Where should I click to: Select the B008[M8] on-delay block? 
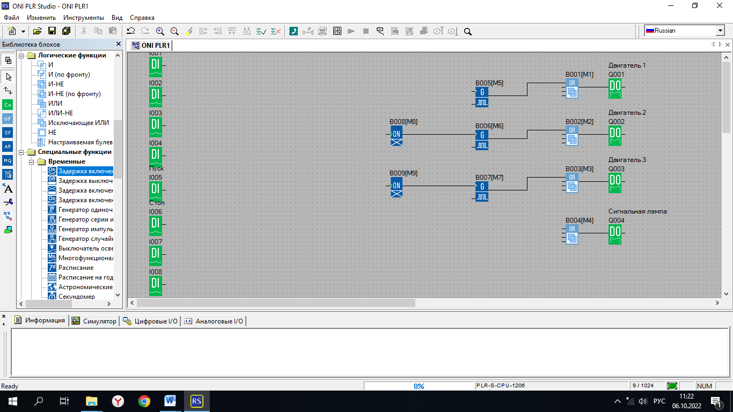pyautogui.click(x=397, y=136)
